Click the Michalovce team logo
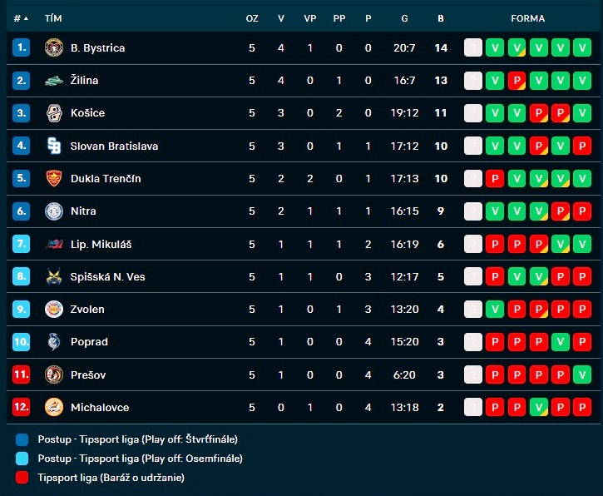Viewport: 603px width, 496px height. pyautogui.click(x=54, y=407)
